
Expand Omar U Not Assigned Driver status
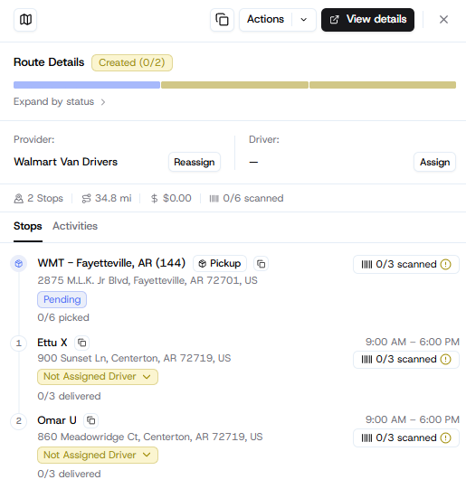point(98,456)
